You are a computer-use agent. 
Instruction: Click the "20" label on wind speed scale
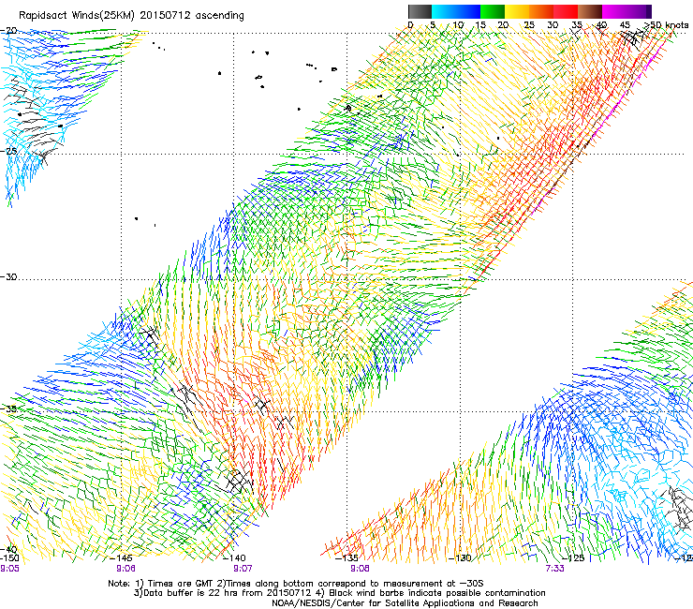503,25
